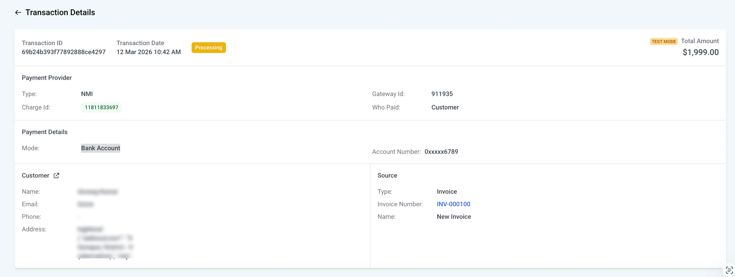Select the Customer section heading
The image size is (735, 277).
point(35,175)
